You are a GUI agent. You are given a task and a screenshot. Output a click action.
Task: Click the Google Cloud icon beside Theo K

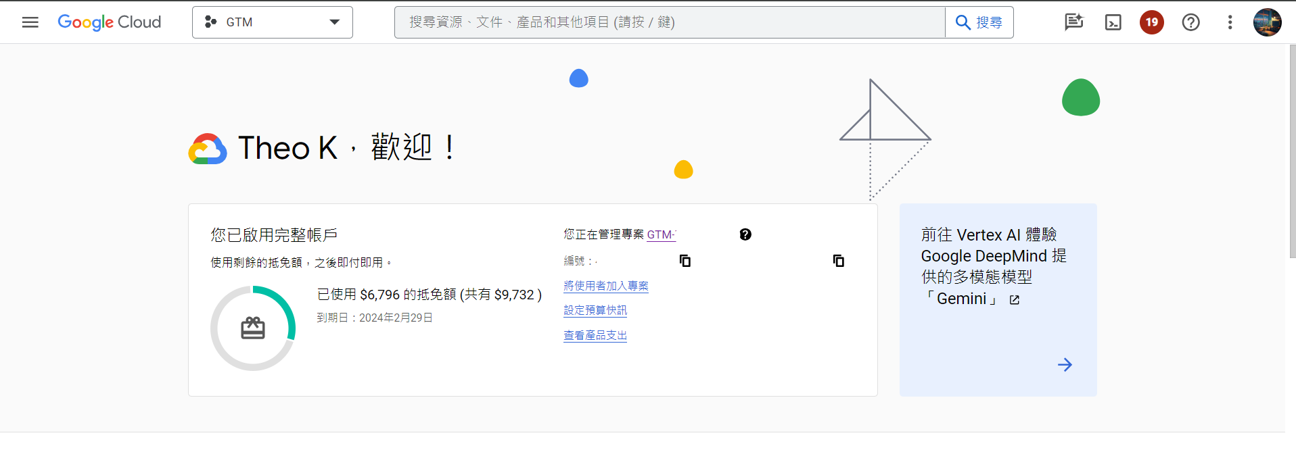click(208, 149)
